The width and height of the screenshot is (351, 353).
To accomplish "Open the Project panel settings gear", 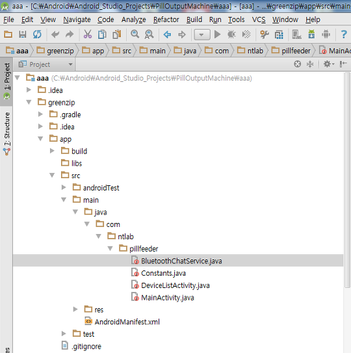I will (329, 64).
